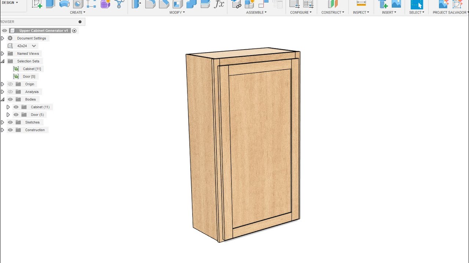The height and width of the screenshot is (263, 469).
Task: Show the hidden Analysis folder
Action: click(10, 92)
